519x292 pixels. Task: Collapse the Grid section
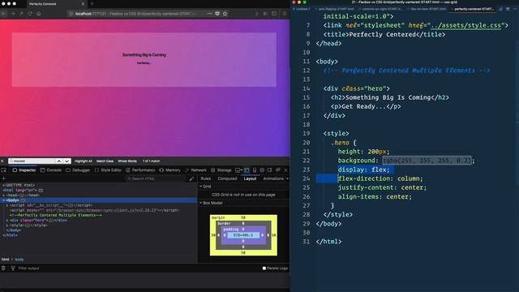pyautogui.click(x=200, y=187)
